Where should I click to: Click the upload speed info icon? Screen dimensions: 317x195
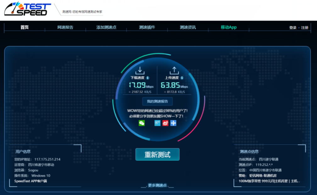182,78
